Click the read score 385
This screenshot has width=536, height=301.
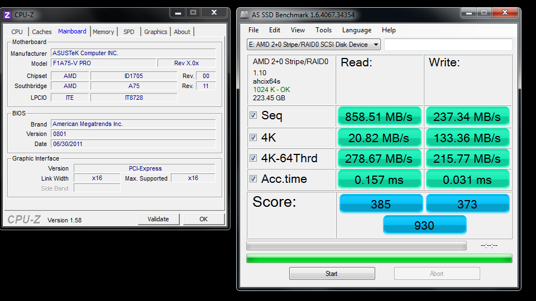381,204
